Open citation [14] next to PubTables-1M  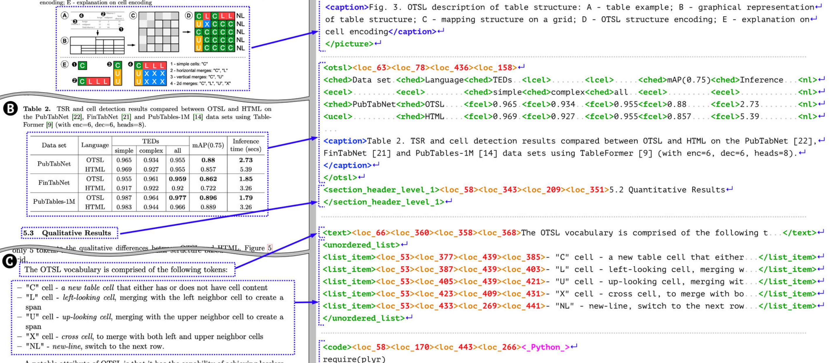tap(197, 117)
